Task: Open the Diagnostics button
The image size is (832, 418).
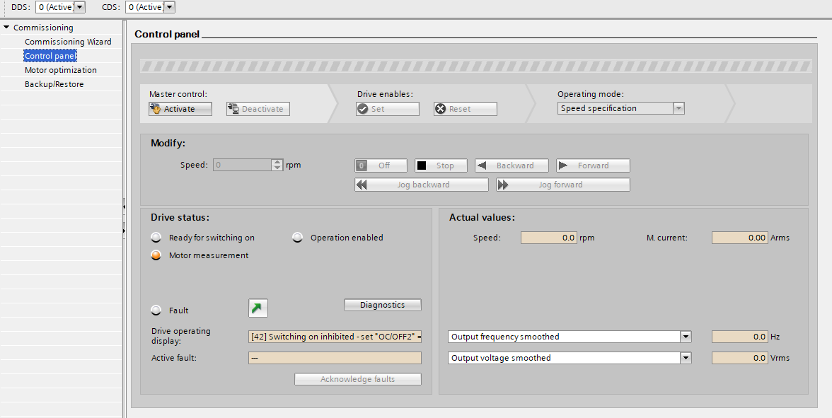Action: coord(382,305)
